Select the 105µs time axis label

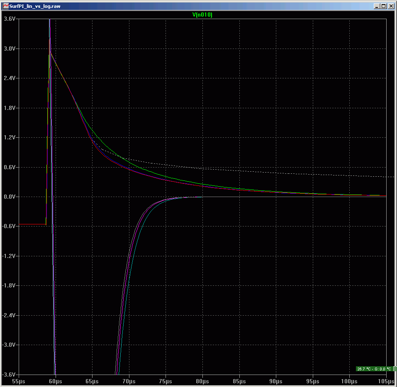[x=385, y=381]
